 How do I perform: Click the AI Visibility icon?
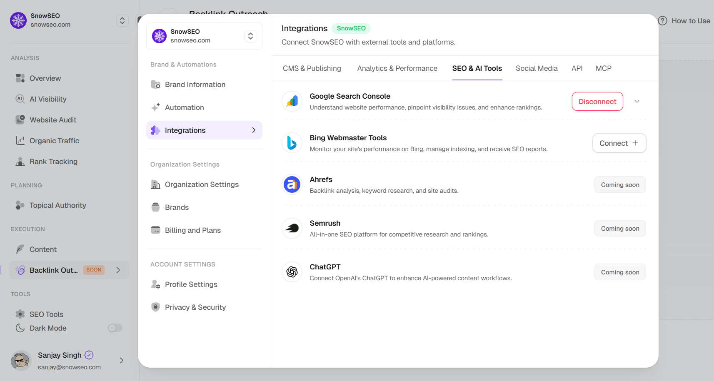pyautogui.click(x=20, y=99)
